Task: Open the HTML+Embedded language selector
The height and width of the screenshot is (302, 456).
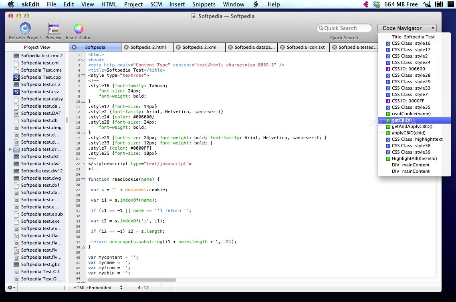Action: [x=98, y=288]
